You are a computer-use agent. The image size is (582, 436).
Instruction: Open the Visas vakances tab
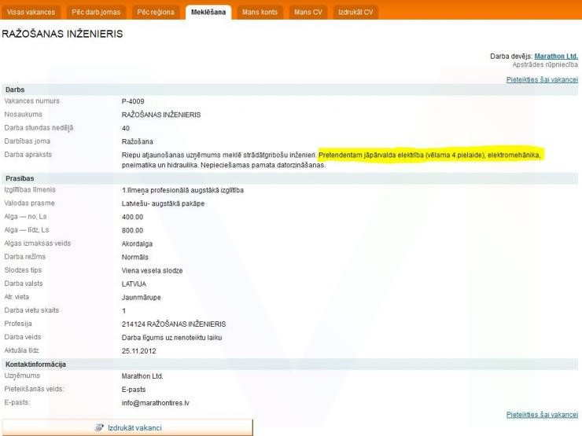tap(31, 12)
